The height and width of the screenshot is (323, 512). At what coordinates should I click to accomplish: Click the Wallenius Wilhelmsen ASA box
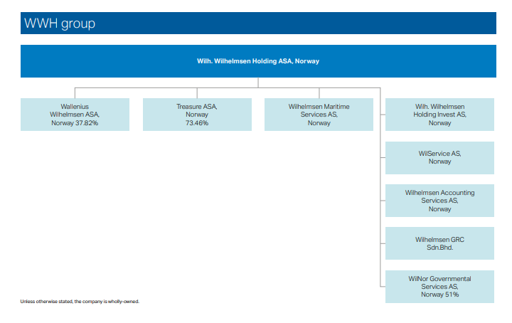(75, 115)
